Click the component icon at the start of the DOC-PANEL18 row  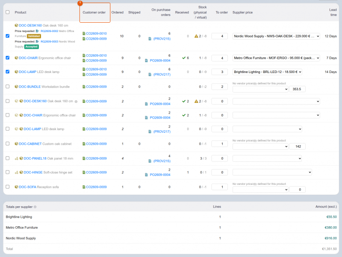point(16,158)
